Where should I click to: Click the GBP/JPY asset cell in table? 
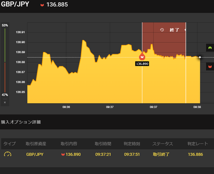(35, 154)
